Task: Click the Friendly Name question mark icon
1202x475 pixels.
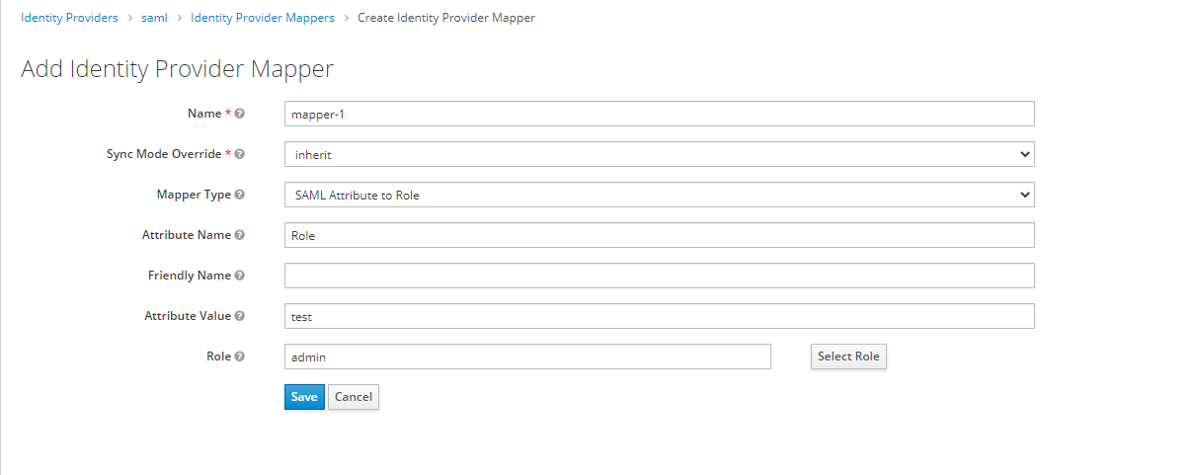Action: coord(240,276)
